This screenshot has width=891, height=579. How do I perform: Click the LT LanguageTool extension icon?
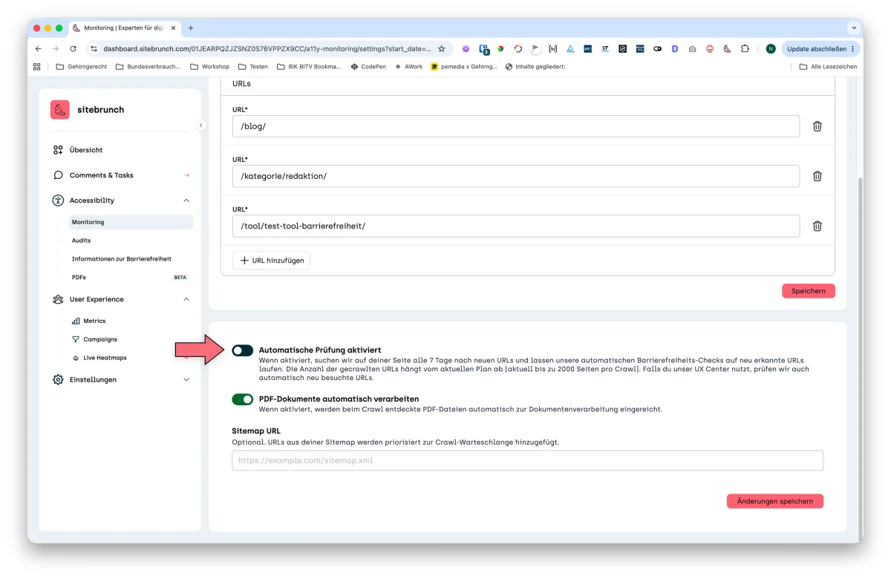coord(605,49)
